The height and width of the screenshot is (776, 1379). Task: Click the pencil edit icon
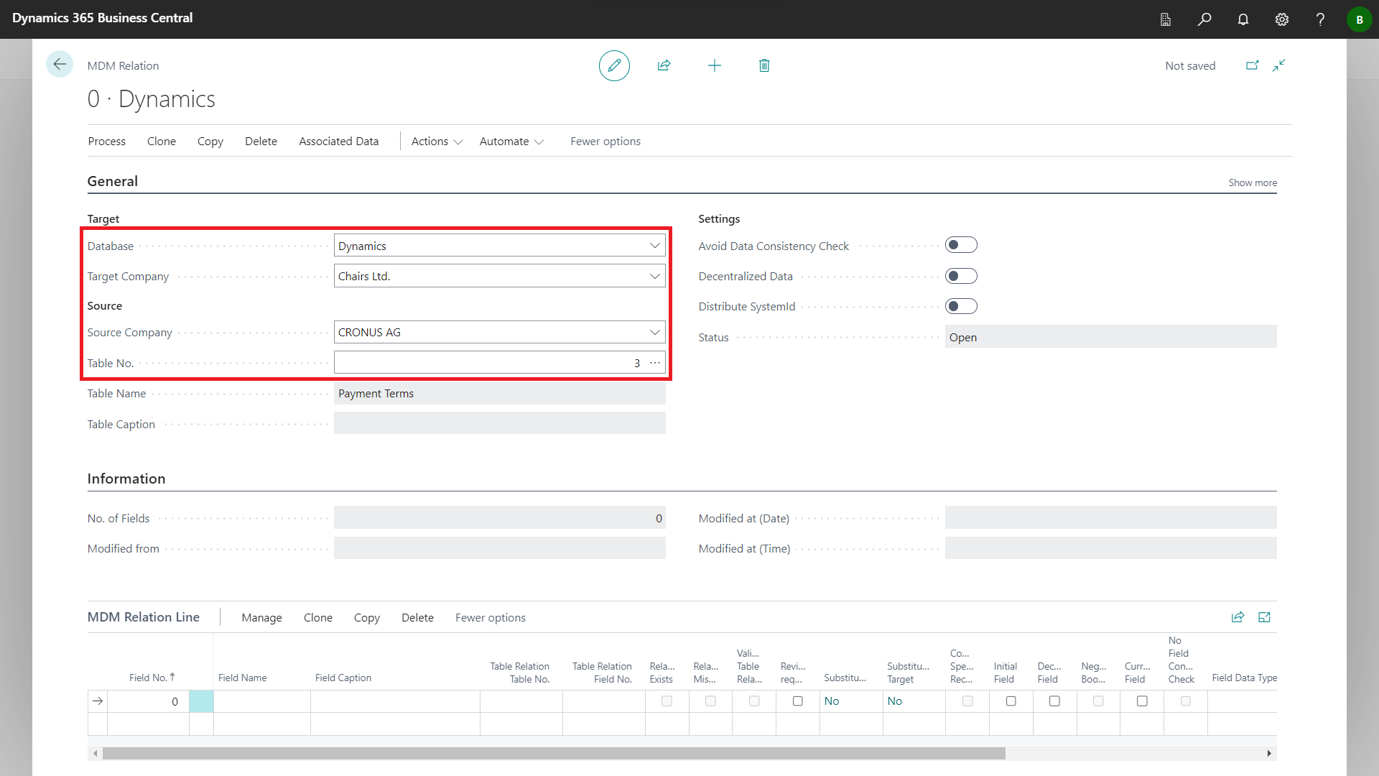(614, 65)
